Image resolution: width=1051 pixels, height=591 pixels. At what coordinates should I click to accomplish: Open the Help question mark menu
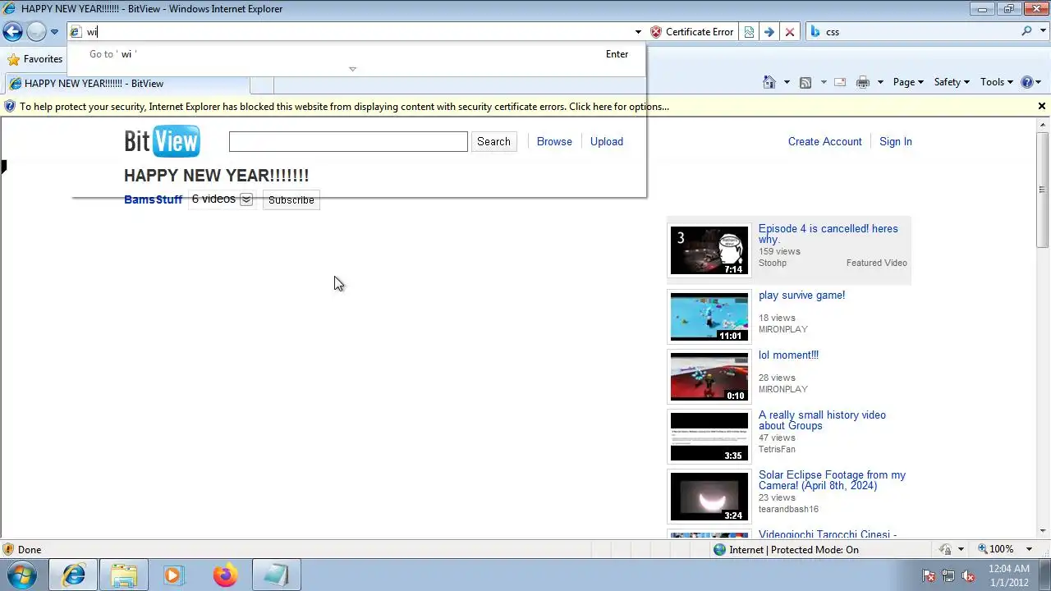tap(1030, 82)
